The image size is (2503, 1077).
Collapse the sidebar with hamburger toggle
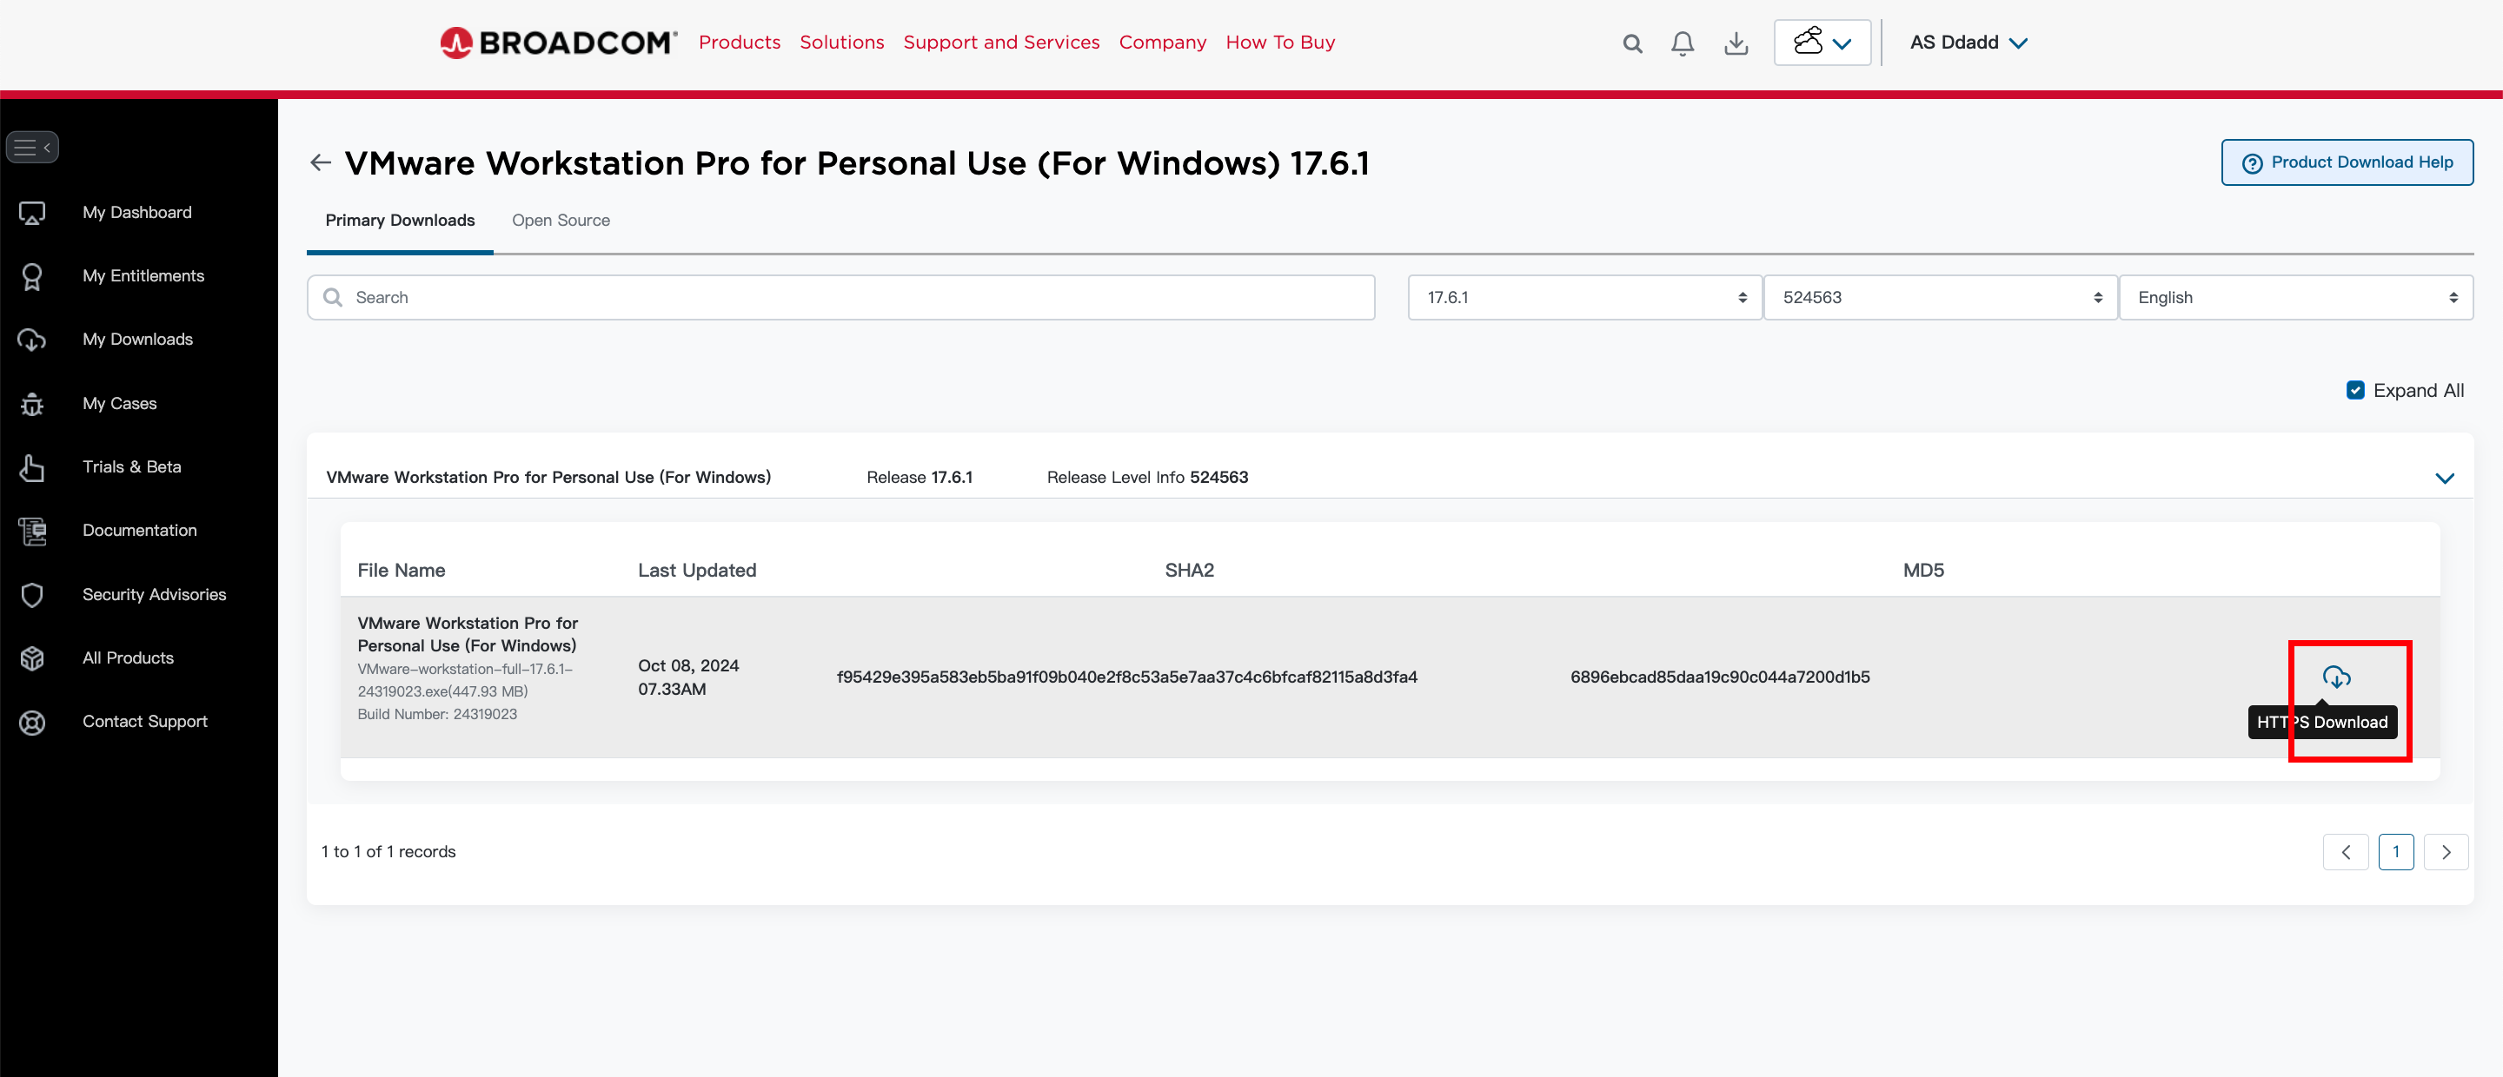tap(32, 148)
